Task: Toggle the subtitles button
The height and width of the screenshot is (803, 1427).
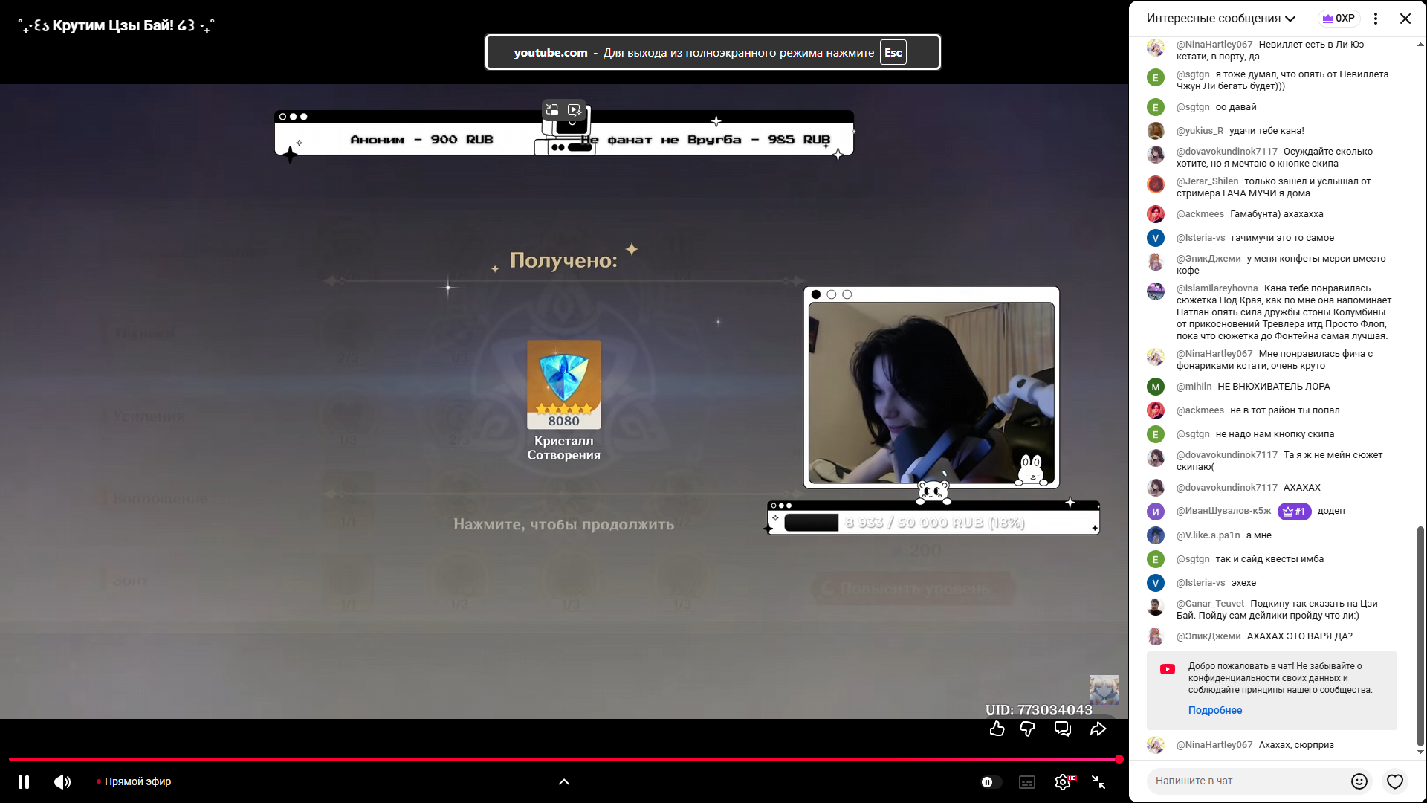Action: (x=1027, y=782)
